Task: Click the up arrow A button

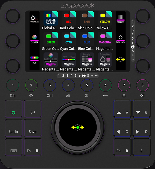Action: (122, 109)
